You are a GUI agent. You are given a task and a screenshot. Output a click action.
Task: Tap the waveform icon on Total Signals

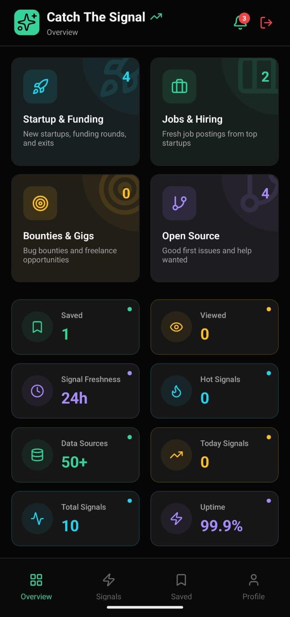[x=37, y=519]
